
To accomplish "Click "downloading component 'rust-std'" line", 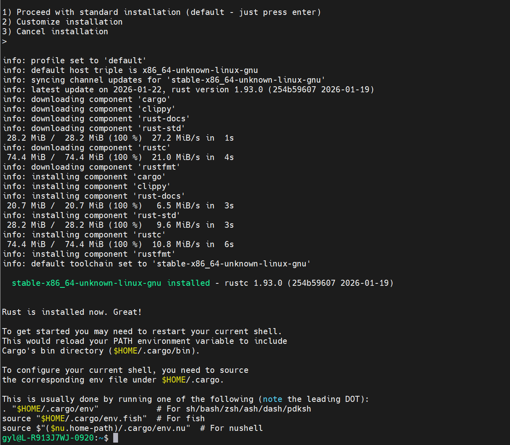I will 94,128.
